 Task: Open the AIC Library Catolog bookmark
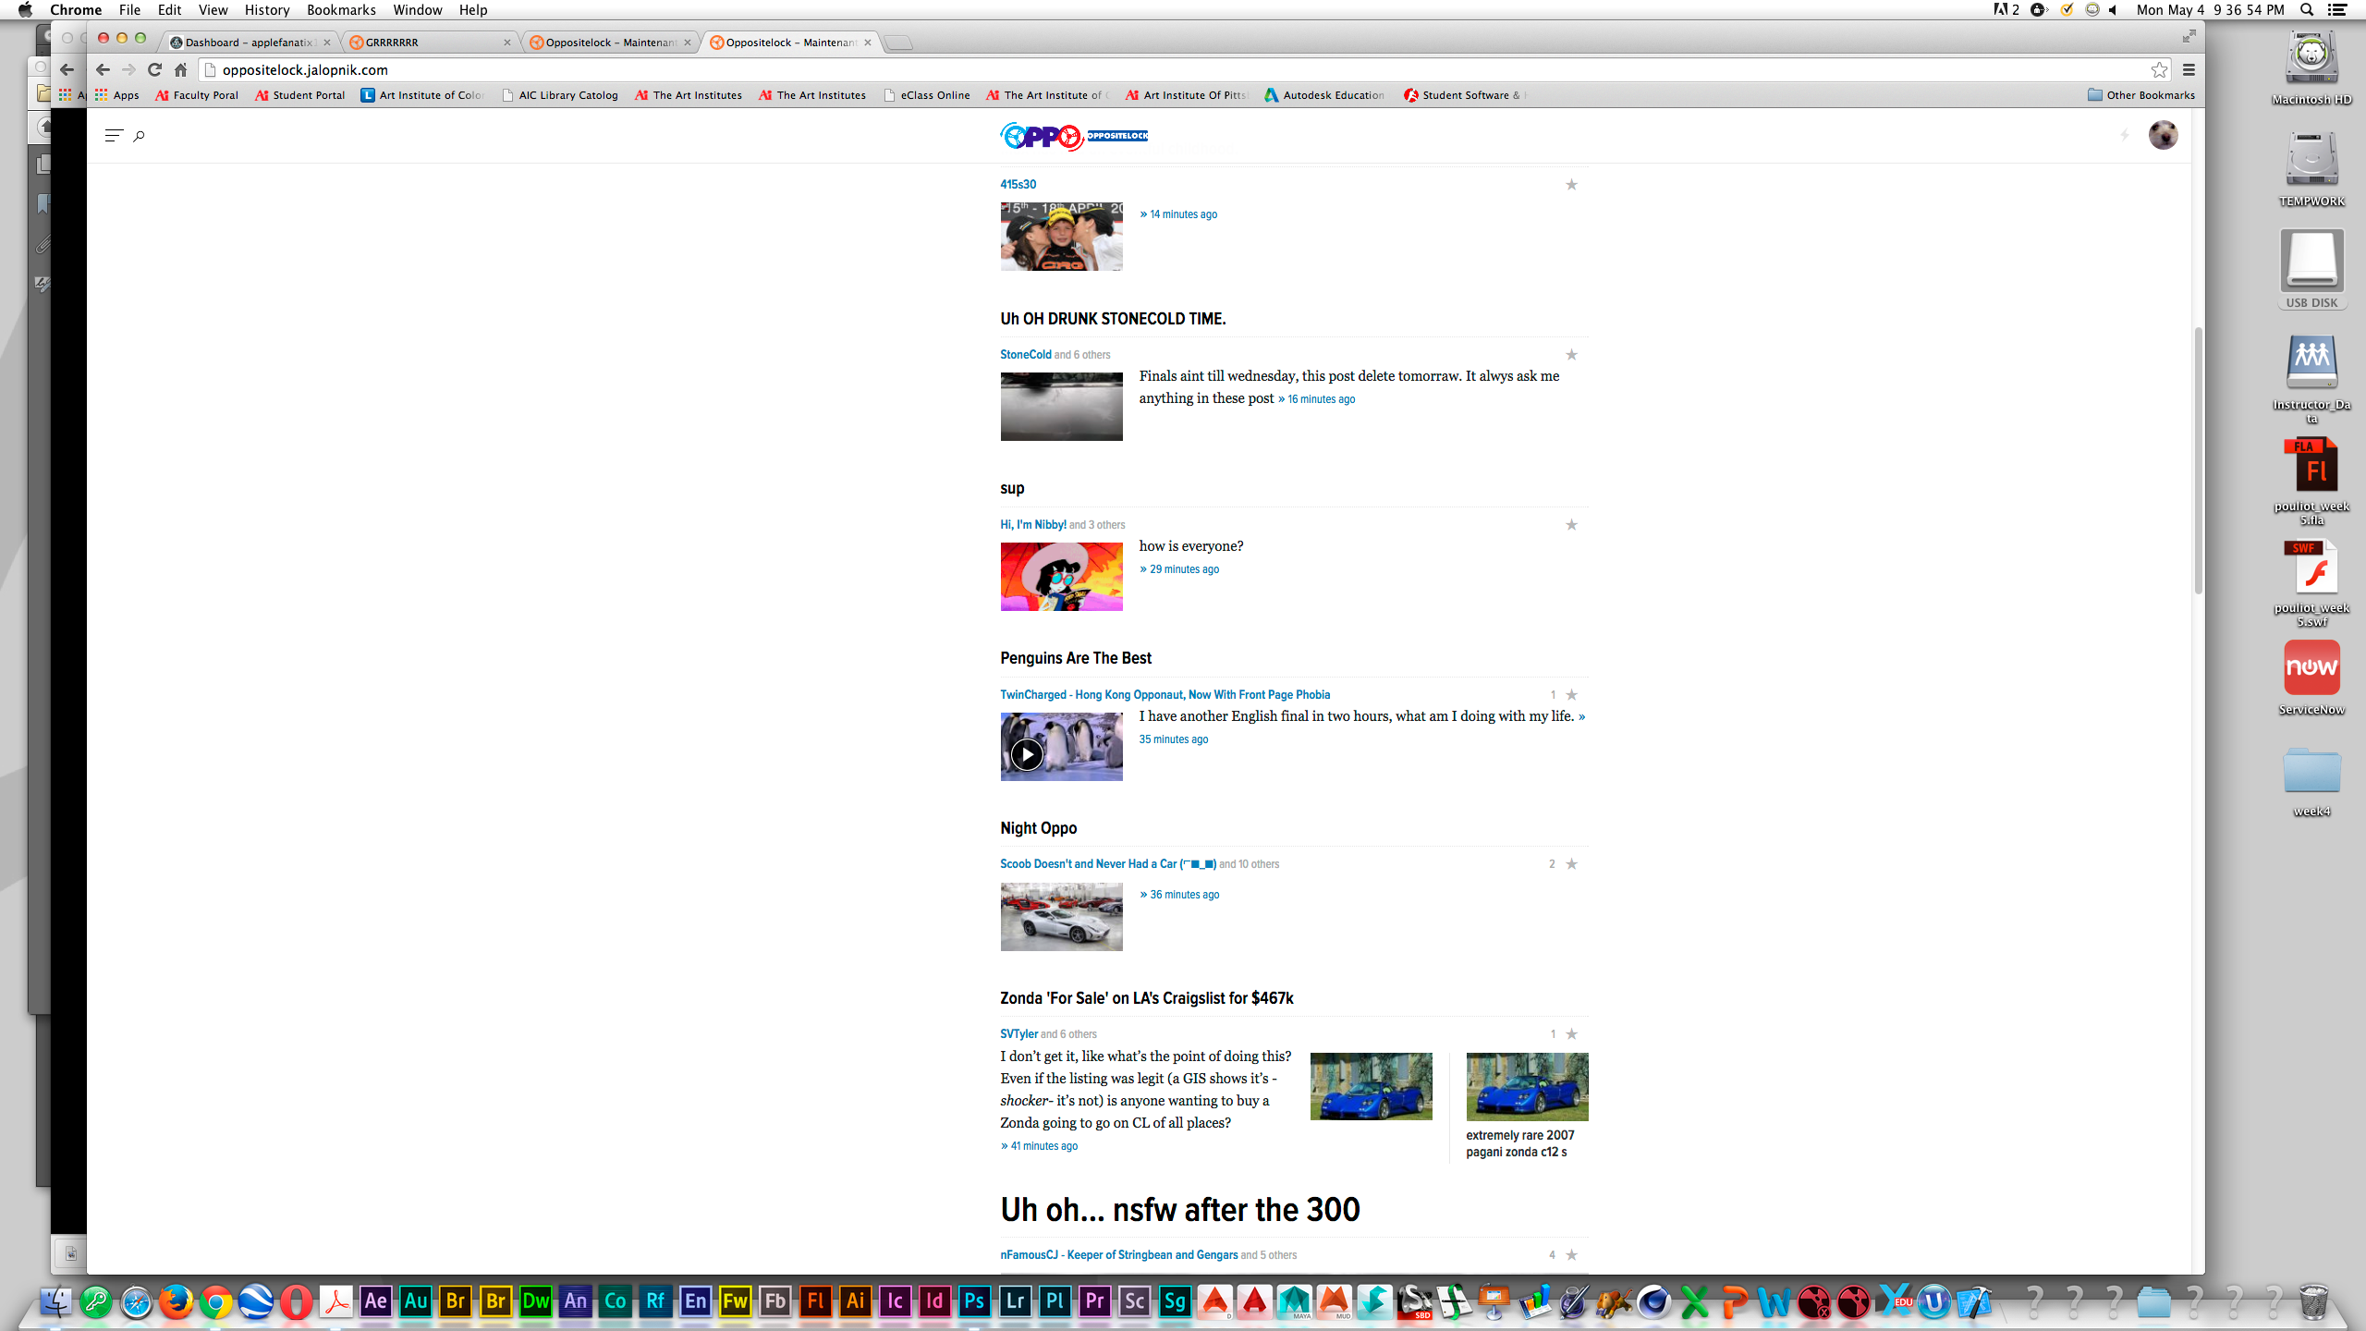pyautogui.click(x=561, y=95)
